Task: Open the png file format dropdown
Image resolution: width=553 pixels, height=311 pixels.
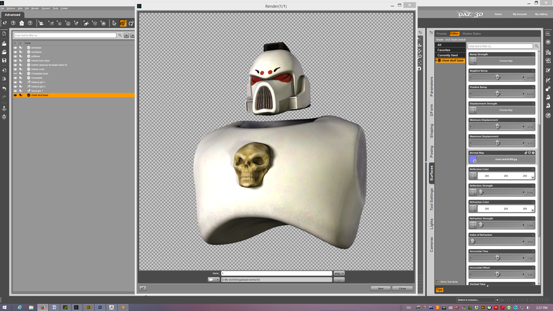Action: [339, 273]
